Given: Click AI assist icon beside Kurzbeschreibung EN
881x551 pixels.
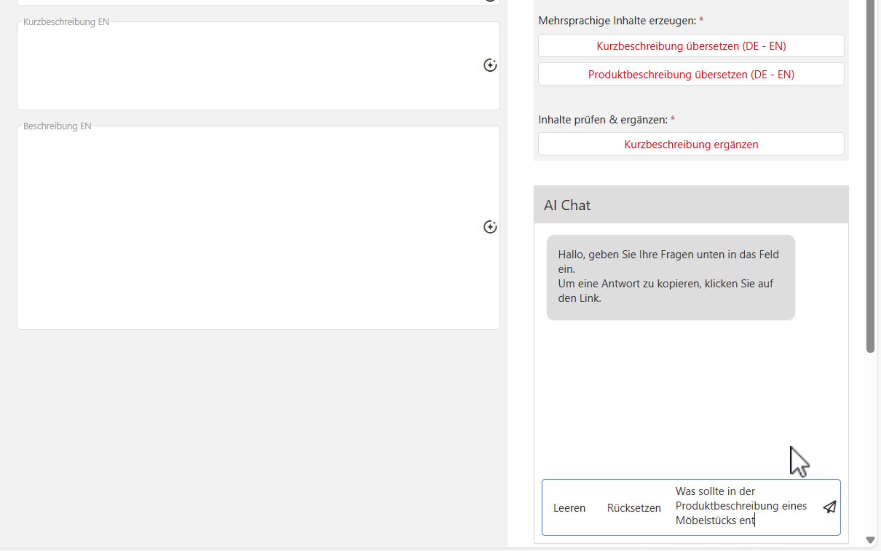Looking at the screenshot, I should click(490, 65).
